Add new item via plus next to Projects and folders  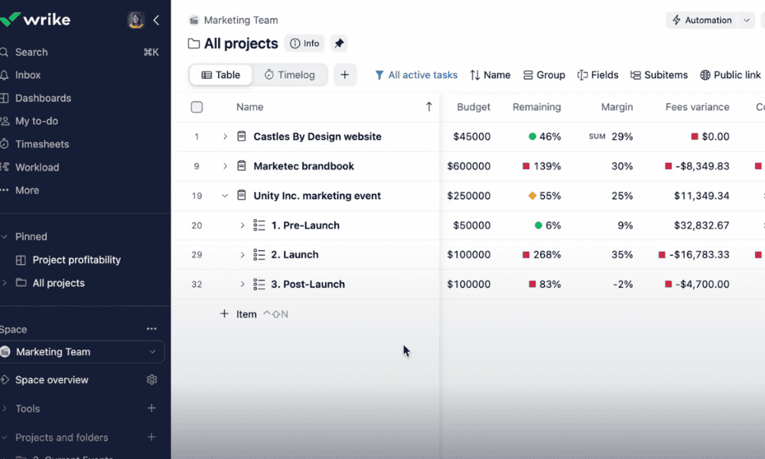pyautogui.click(x=151, y=438)
